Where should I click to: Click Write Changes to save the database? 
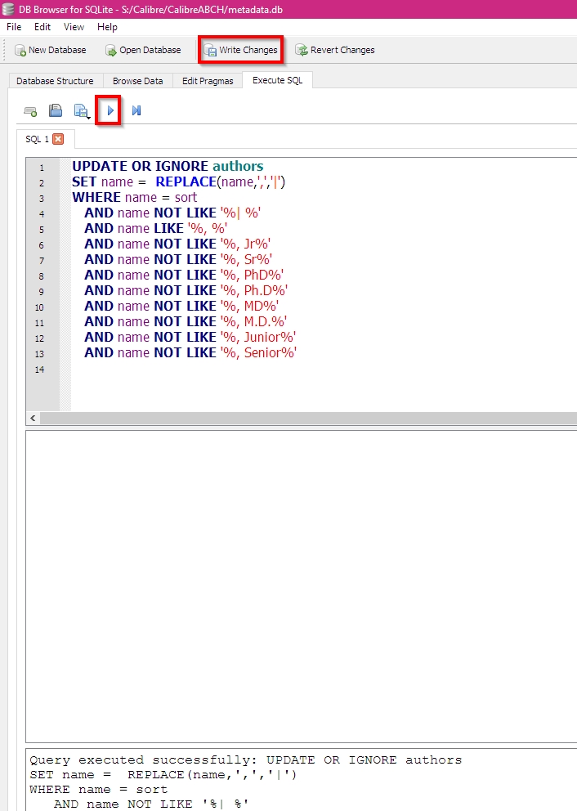241,50
